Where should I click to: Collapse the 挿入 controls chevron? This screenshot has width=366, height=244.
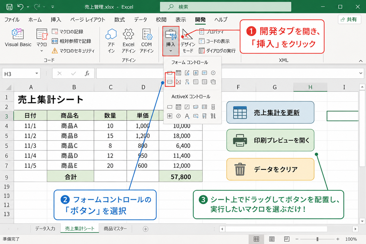coord(170,51)
